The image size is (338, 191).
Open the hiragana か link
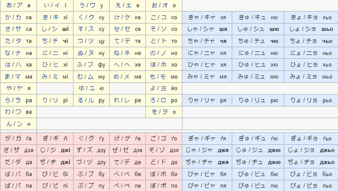point(8,17)
